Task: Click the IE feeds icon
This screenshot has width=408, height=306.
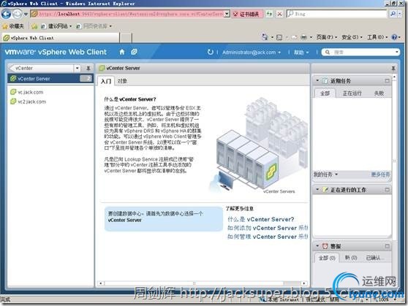Action: pyautogui.click(x=279, y=37)
